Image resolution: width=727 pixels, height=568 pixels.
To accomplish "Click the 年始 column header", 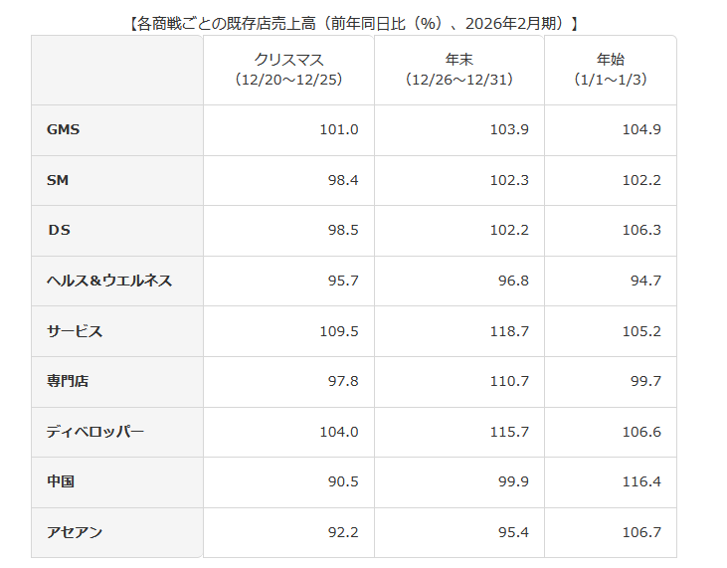I will [x=611, y=70].
